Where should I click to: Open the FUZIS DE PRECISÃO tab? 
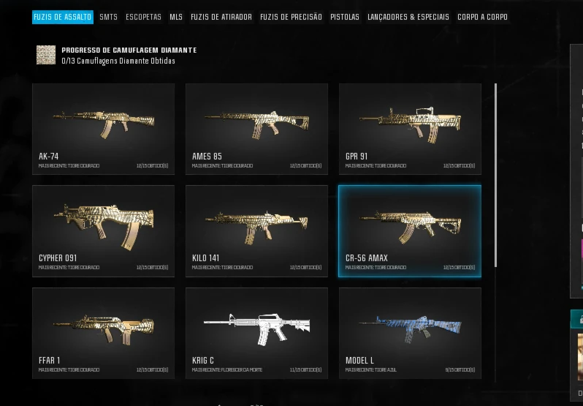click(291, 17)
